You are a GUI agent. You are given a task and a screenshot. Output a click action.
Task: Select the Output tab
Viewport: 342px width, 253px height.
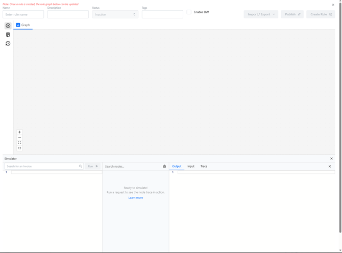coord(177,166)
